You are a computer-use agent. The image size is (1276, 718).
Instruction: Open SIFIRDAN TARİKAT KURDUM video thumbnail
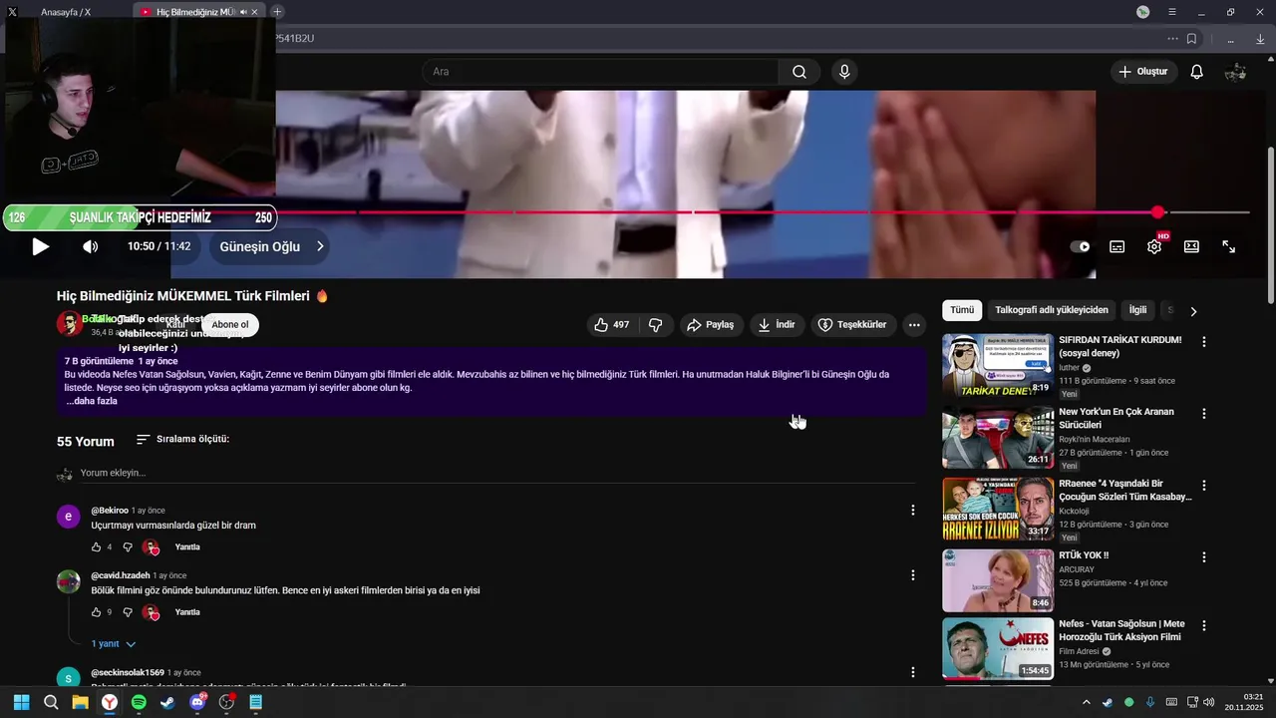998,365
